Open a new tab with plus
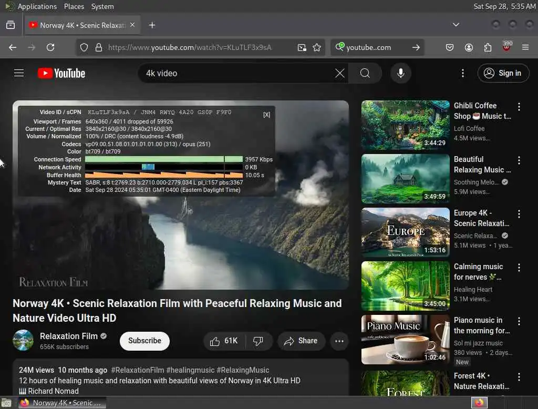This screenshot has height=409, width=538. click(152, 25)
